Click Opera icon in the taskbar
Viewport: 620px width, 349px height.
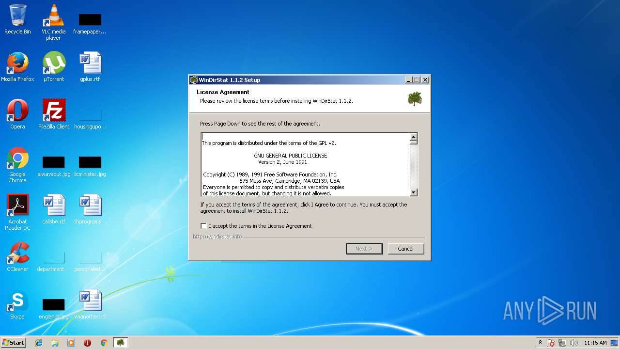pos(88,343)
